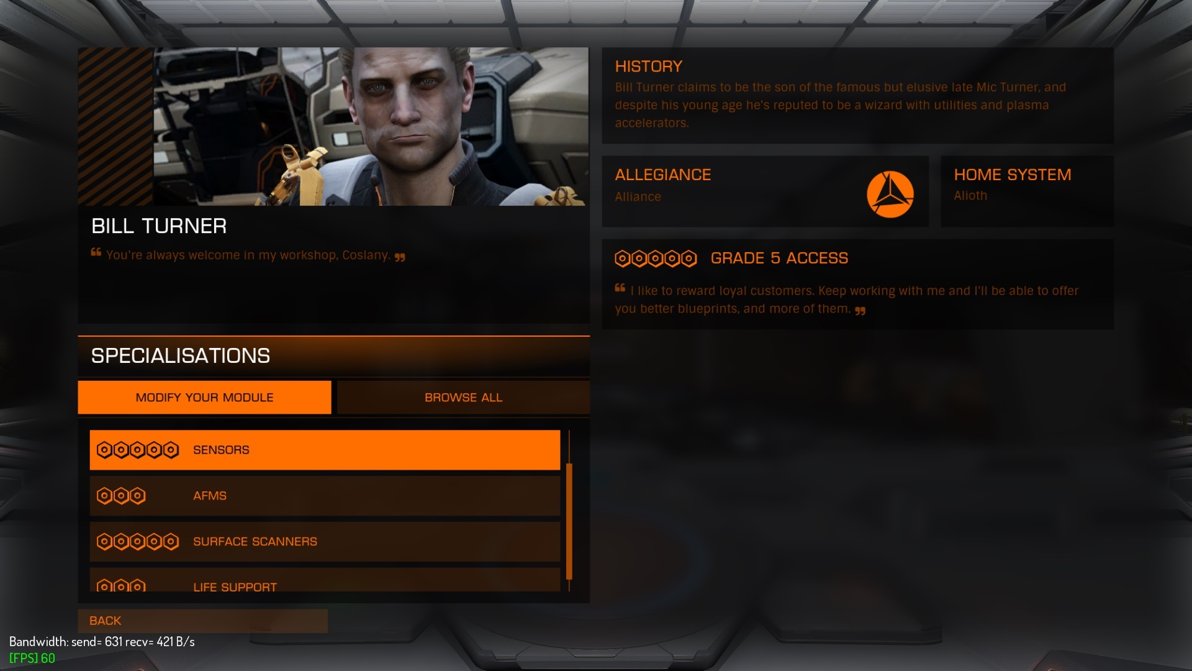Click the grade 5 rank icons beside Sensors

[x=138, y=450]
